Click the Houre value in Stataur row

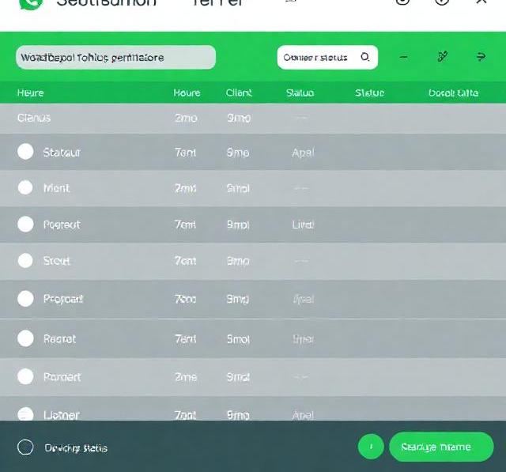[x=186, y=153]
